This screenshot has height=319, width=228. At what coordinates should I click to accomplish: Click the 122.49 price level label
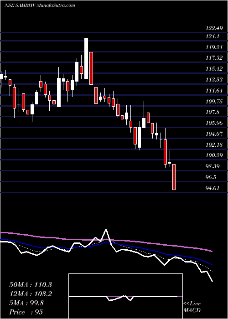pyautogui.click(x=214, y=28)
